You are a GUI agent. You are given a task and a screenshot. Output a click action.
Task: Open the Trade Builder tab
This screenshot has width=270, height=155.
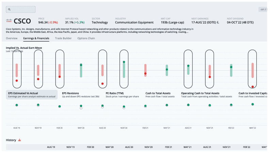[63, 38]
